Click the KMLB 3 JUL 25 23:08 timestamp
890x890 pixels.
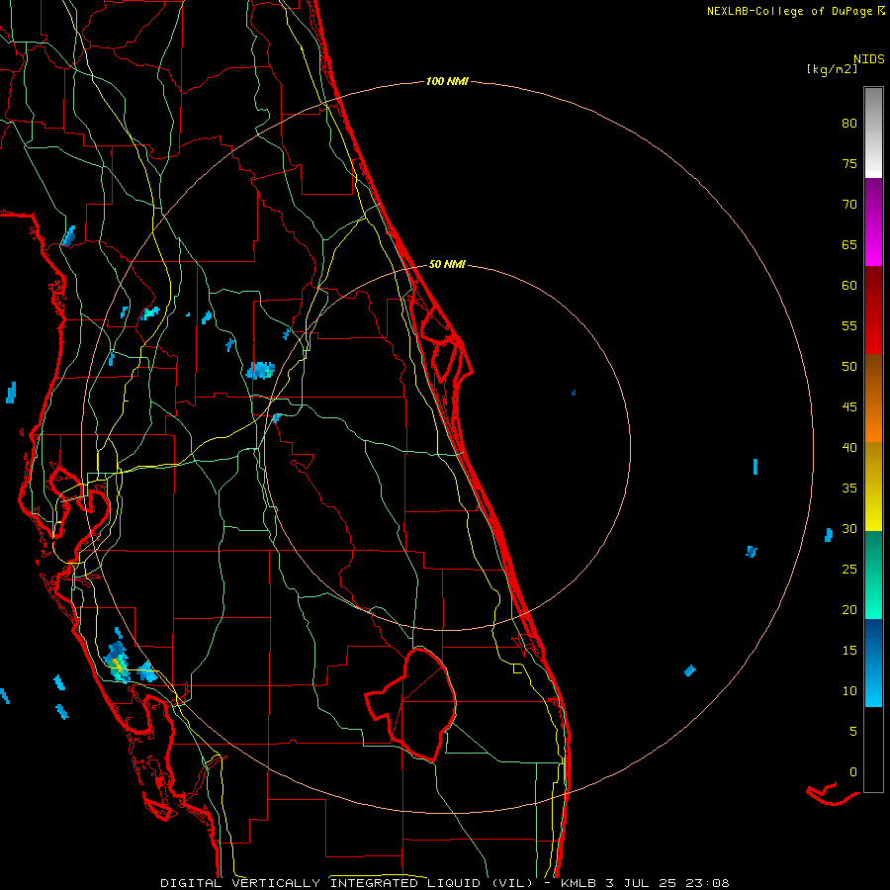(x=645, y=883)
